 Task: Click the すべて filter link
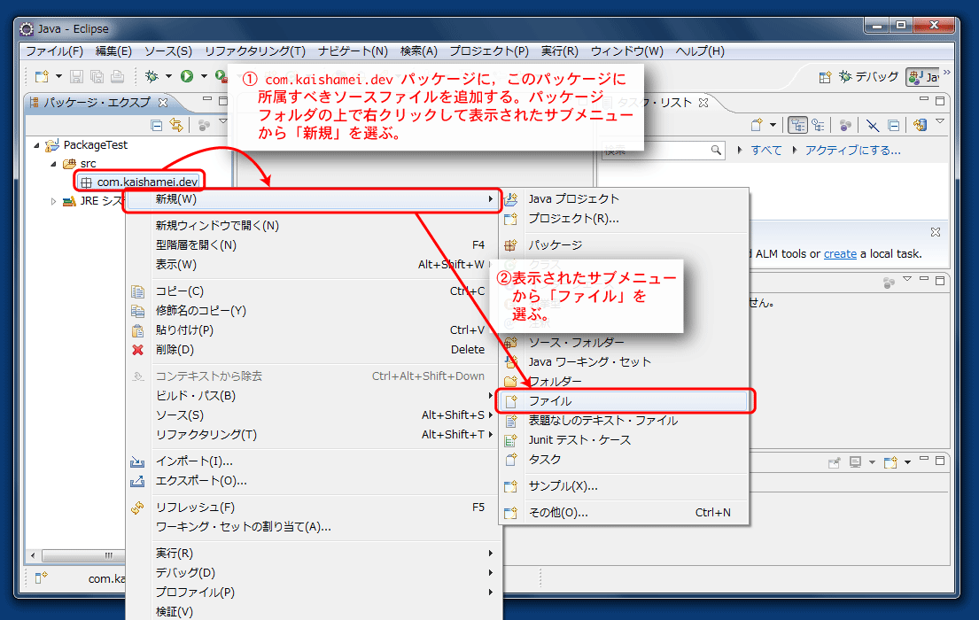(766, 151)
